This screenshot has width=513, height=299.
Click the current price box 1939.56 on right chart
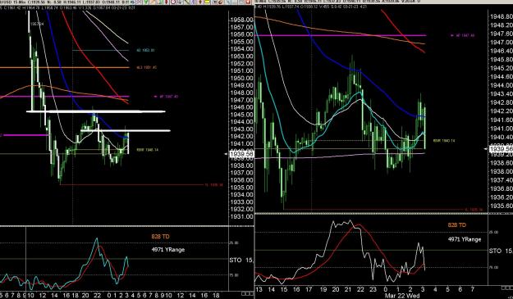pyautogui.click(x=501, y=149)
